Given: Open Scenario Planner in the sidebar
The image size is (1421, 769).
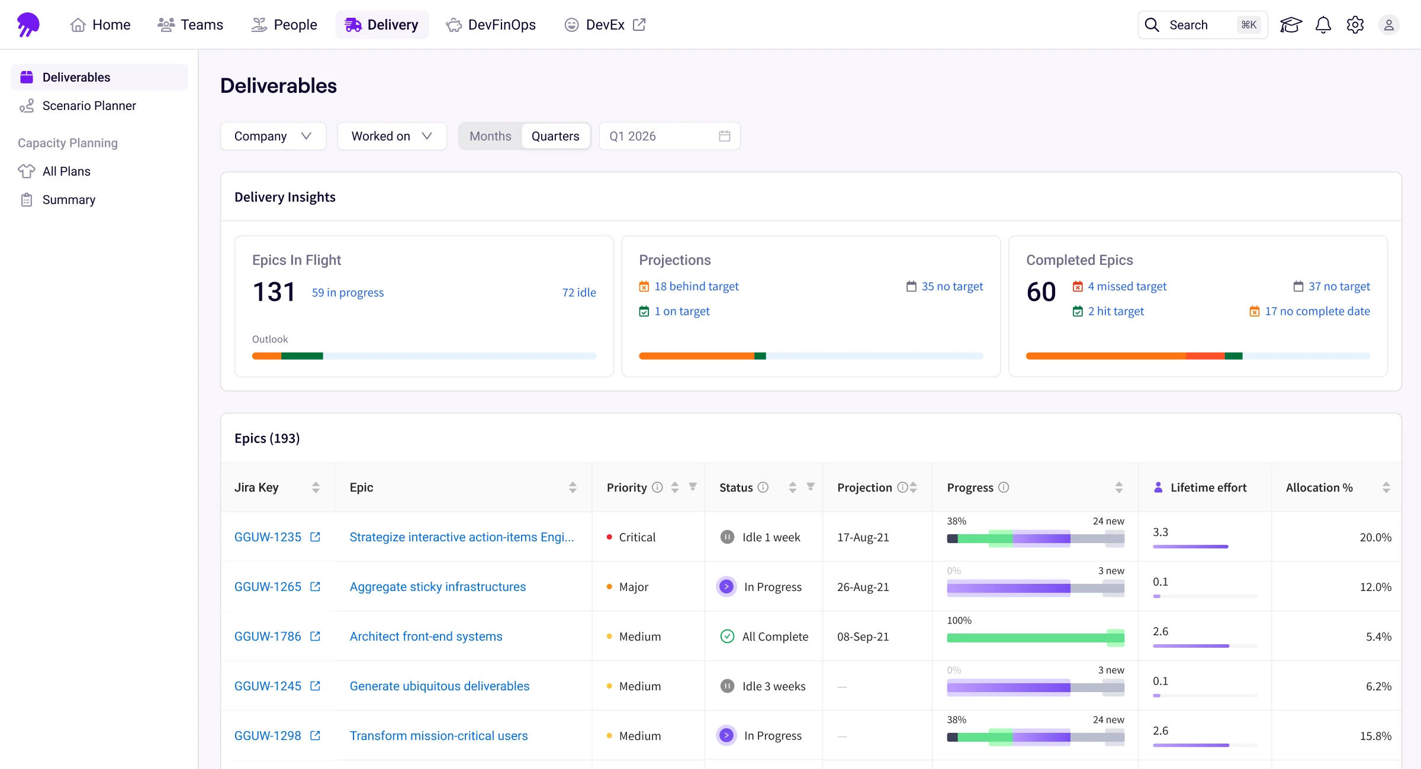Looking at the screenshot, I should [x=89, y=106].
